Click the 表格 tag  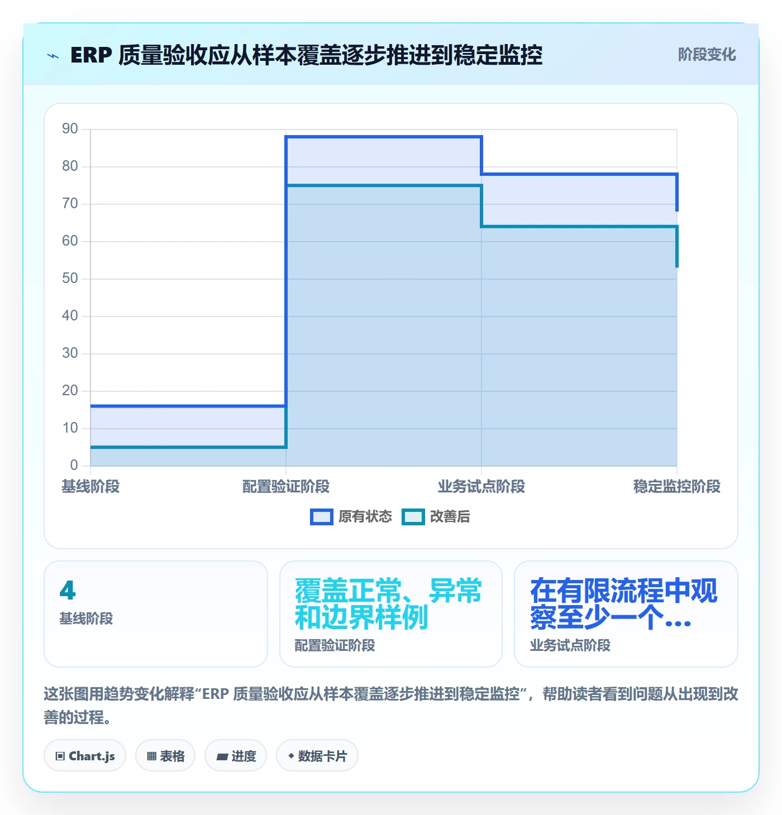(165, 756)
